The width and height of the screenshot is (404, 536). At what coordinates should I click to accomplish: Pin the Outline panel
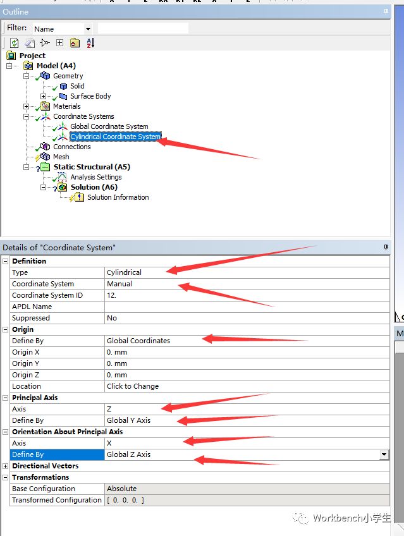[x=386, y=11]
